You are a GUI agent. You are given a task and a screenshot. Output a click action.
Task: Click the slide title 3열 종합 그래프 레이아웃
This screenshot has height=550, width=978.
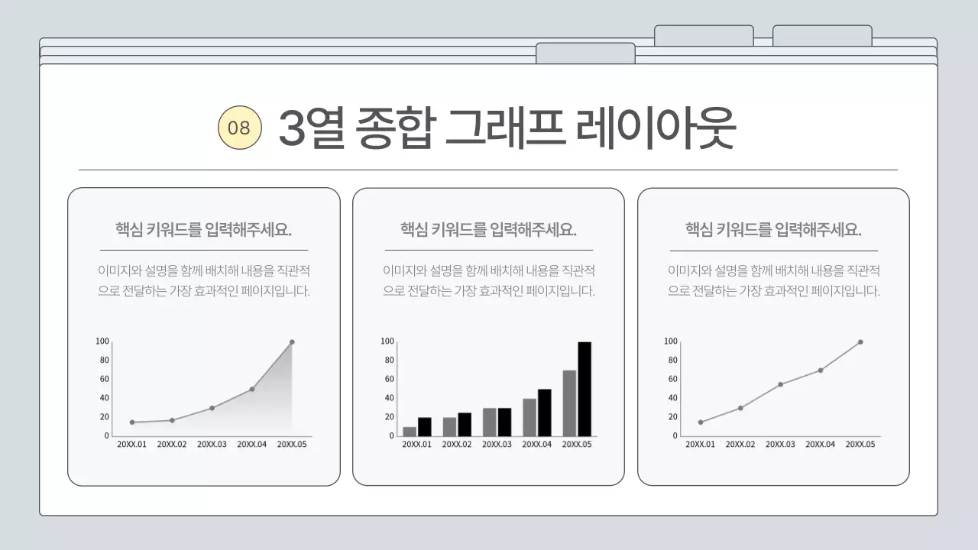[x=510, y=126]
